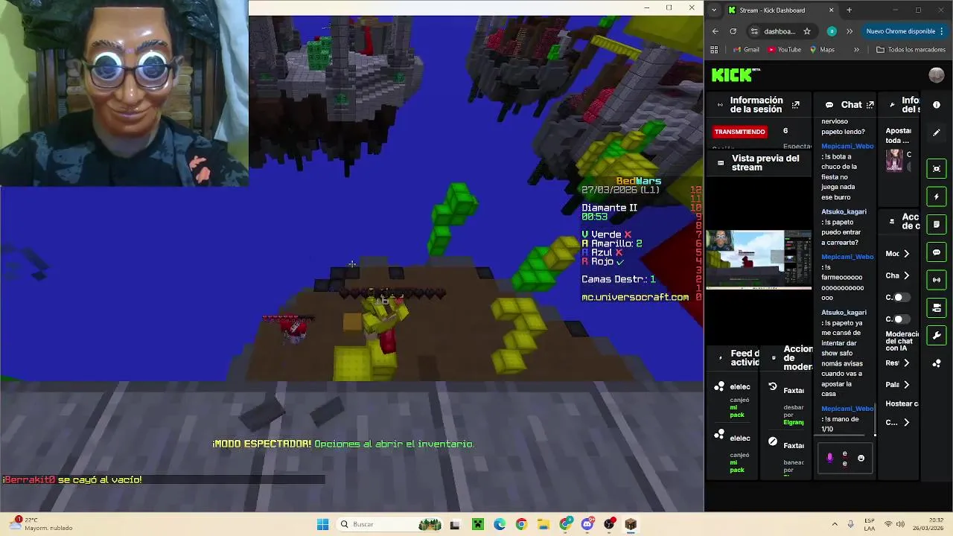This screenshot has height=536, width=953.
Task: Reload the Kick Dashboard page
Action: pos(733,31)
